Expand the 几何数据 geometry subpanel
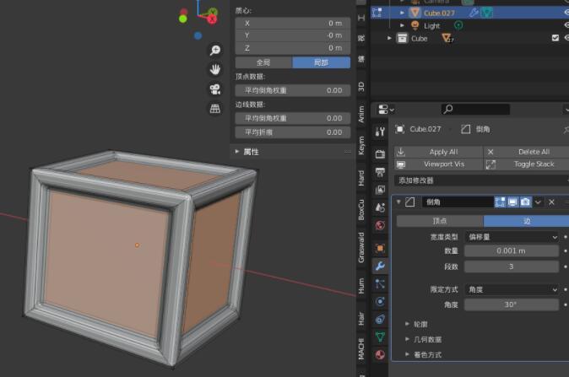Screen dimensions: 569x377 [407, 339]
